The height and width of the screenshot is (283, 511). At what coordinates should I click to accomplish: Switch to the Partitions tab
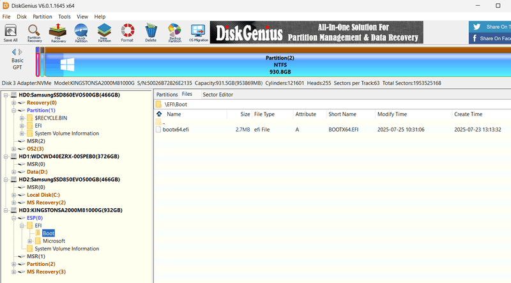[167, 95]
